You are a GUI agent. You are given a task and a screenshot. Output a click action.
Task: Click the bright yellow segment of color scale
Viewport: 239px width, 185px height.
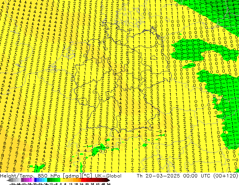pos(61,180)
